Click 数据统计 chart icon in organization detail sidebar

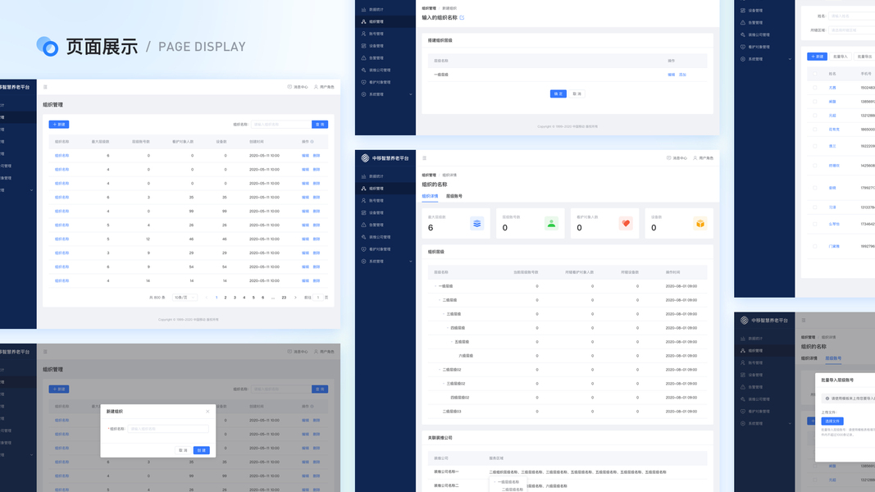[x=364, y=176]
